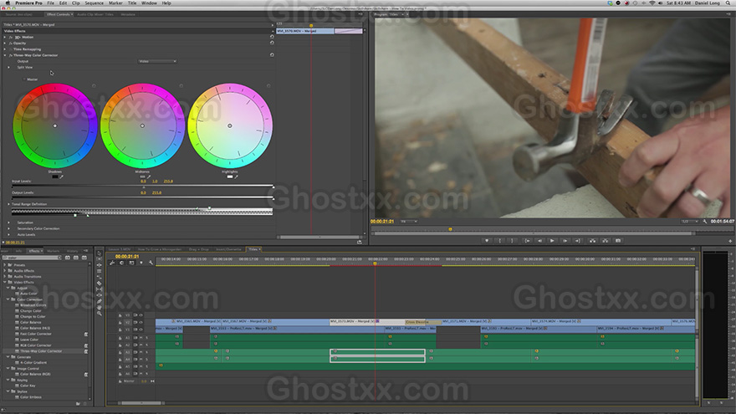This screenshot has width=736, height=414.
Task: Pick the Highlights white eyedropper
Action: [236, 177]
